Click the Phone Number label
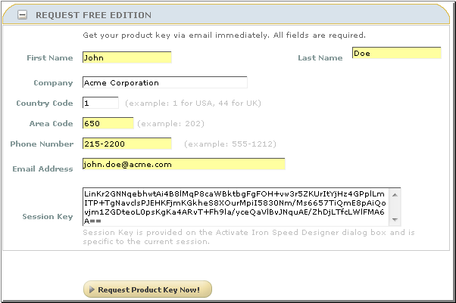The height and width of the screenshot is (303, 456). click(42, 144)
